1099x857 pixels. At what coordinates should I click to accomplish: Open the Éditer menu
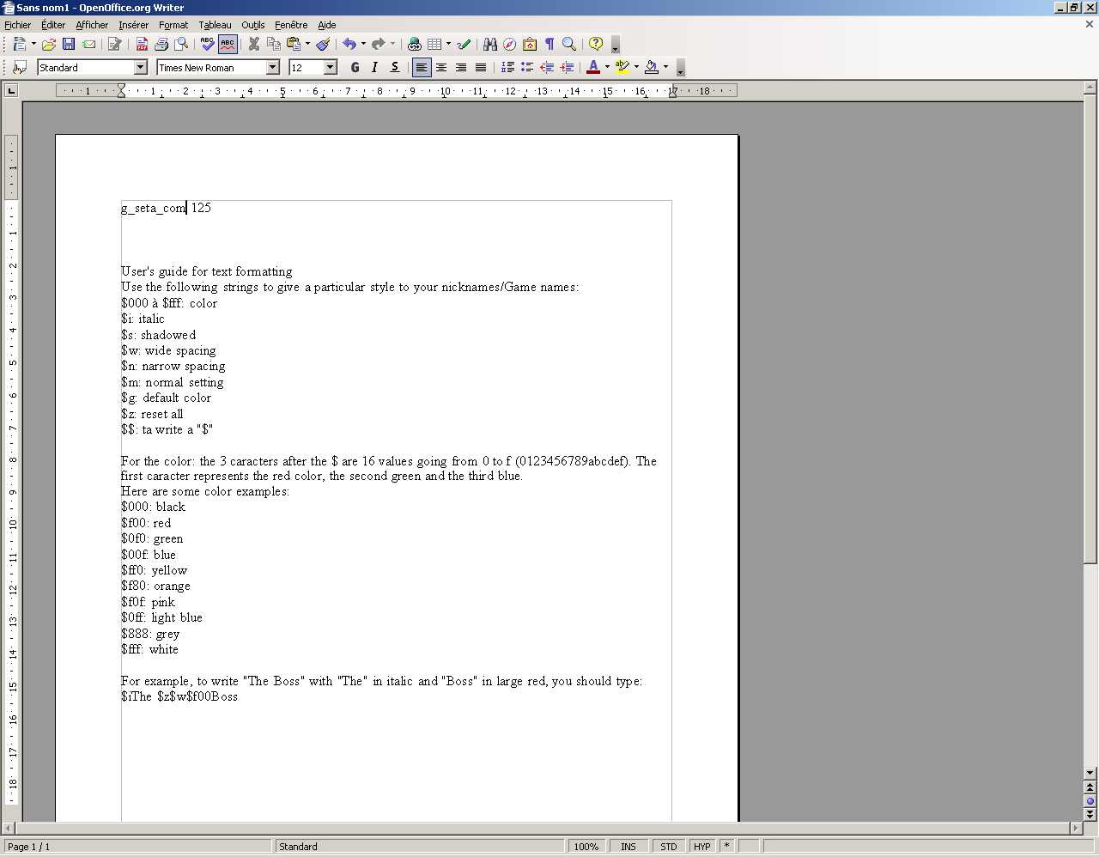[53, 25]
